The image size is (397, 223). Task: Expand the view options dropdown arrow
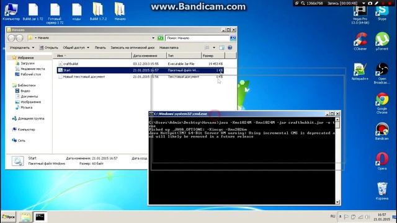point(214,48)
